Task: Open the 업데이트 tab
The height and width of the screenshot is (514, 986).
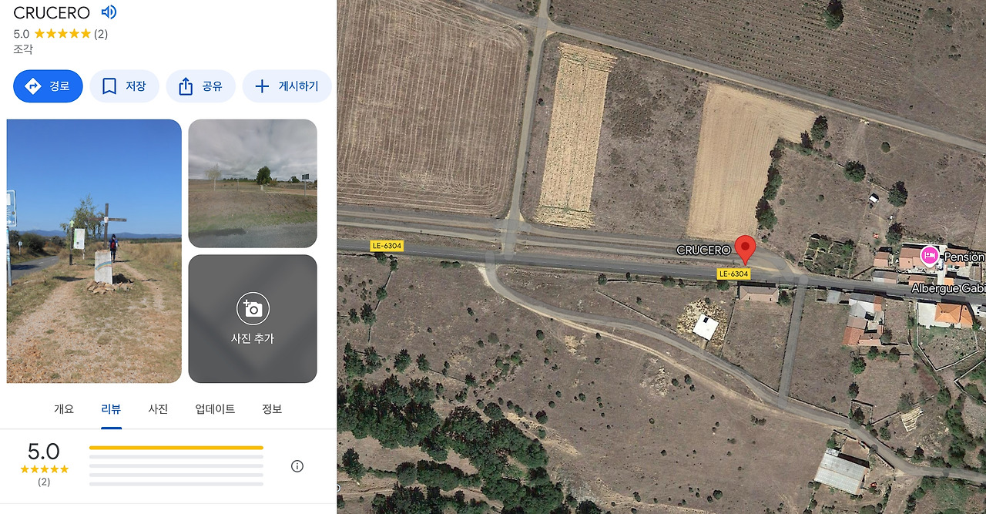Action: click(x=215, y=409)
